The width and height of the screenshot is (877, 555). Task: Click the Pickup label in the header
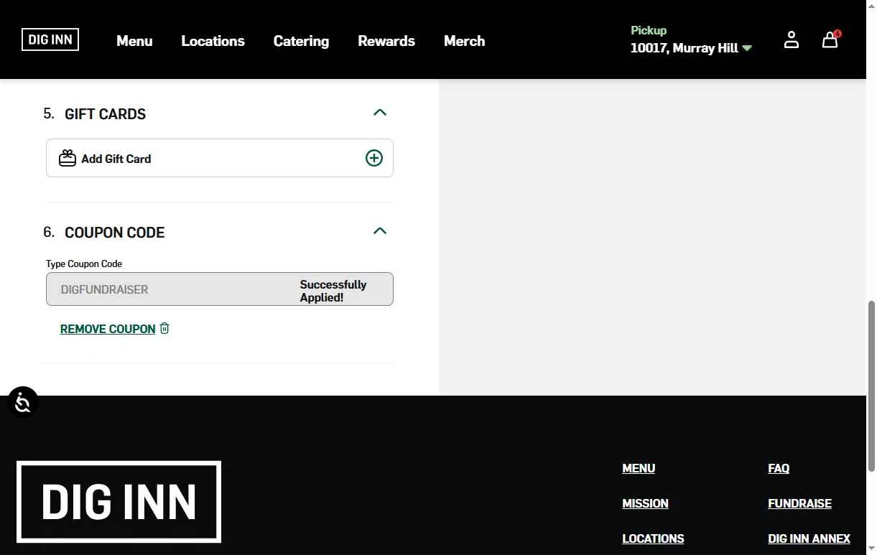coord(649,30)
